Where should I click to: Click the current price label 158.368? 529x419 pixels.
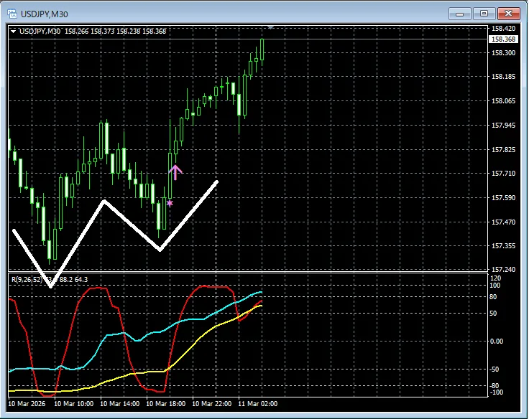click(503, 39)
